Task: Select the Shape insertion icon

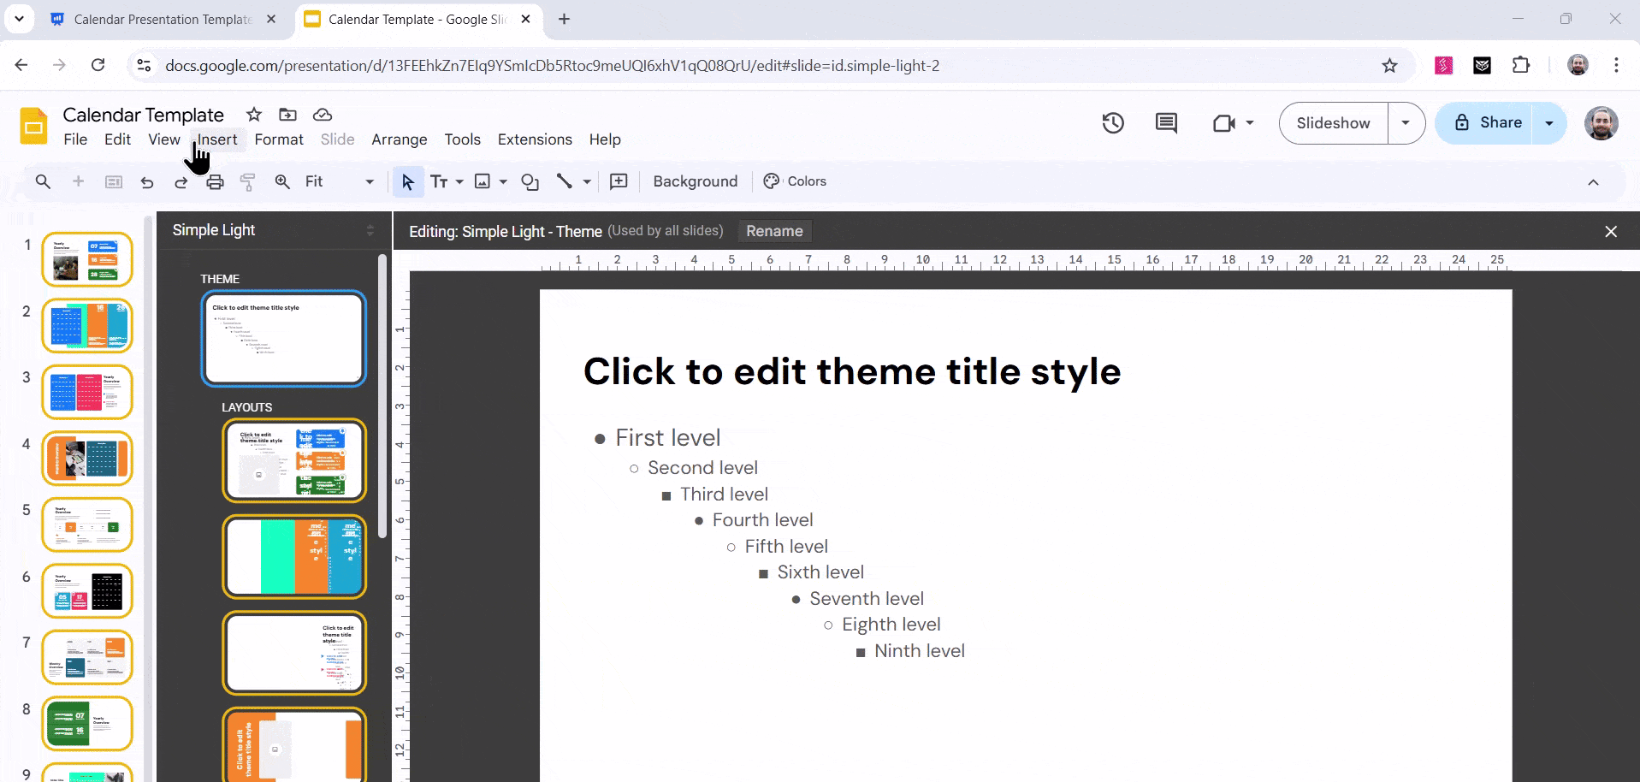Action: tap(530, 181)
